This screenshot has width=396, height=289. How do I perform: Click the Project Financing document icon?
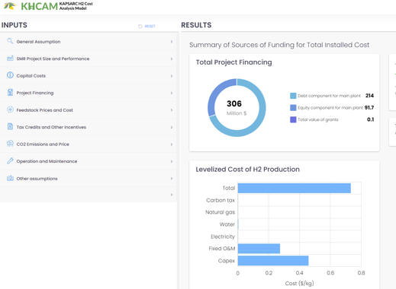[x=10, y=93]
